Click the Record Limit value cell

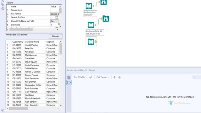pyautogui.click(x=55, y=10)
